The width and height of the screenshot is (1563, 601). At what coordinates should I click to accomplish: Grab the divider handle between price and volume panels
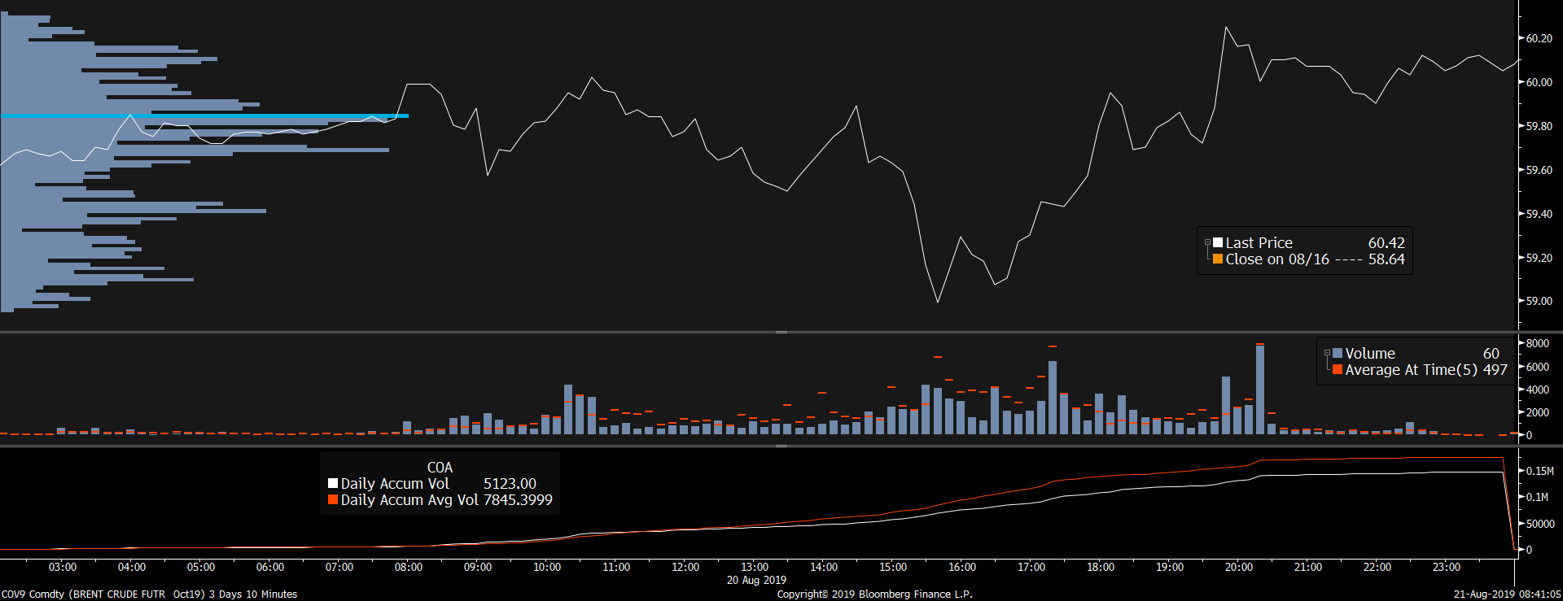(781, 332)
